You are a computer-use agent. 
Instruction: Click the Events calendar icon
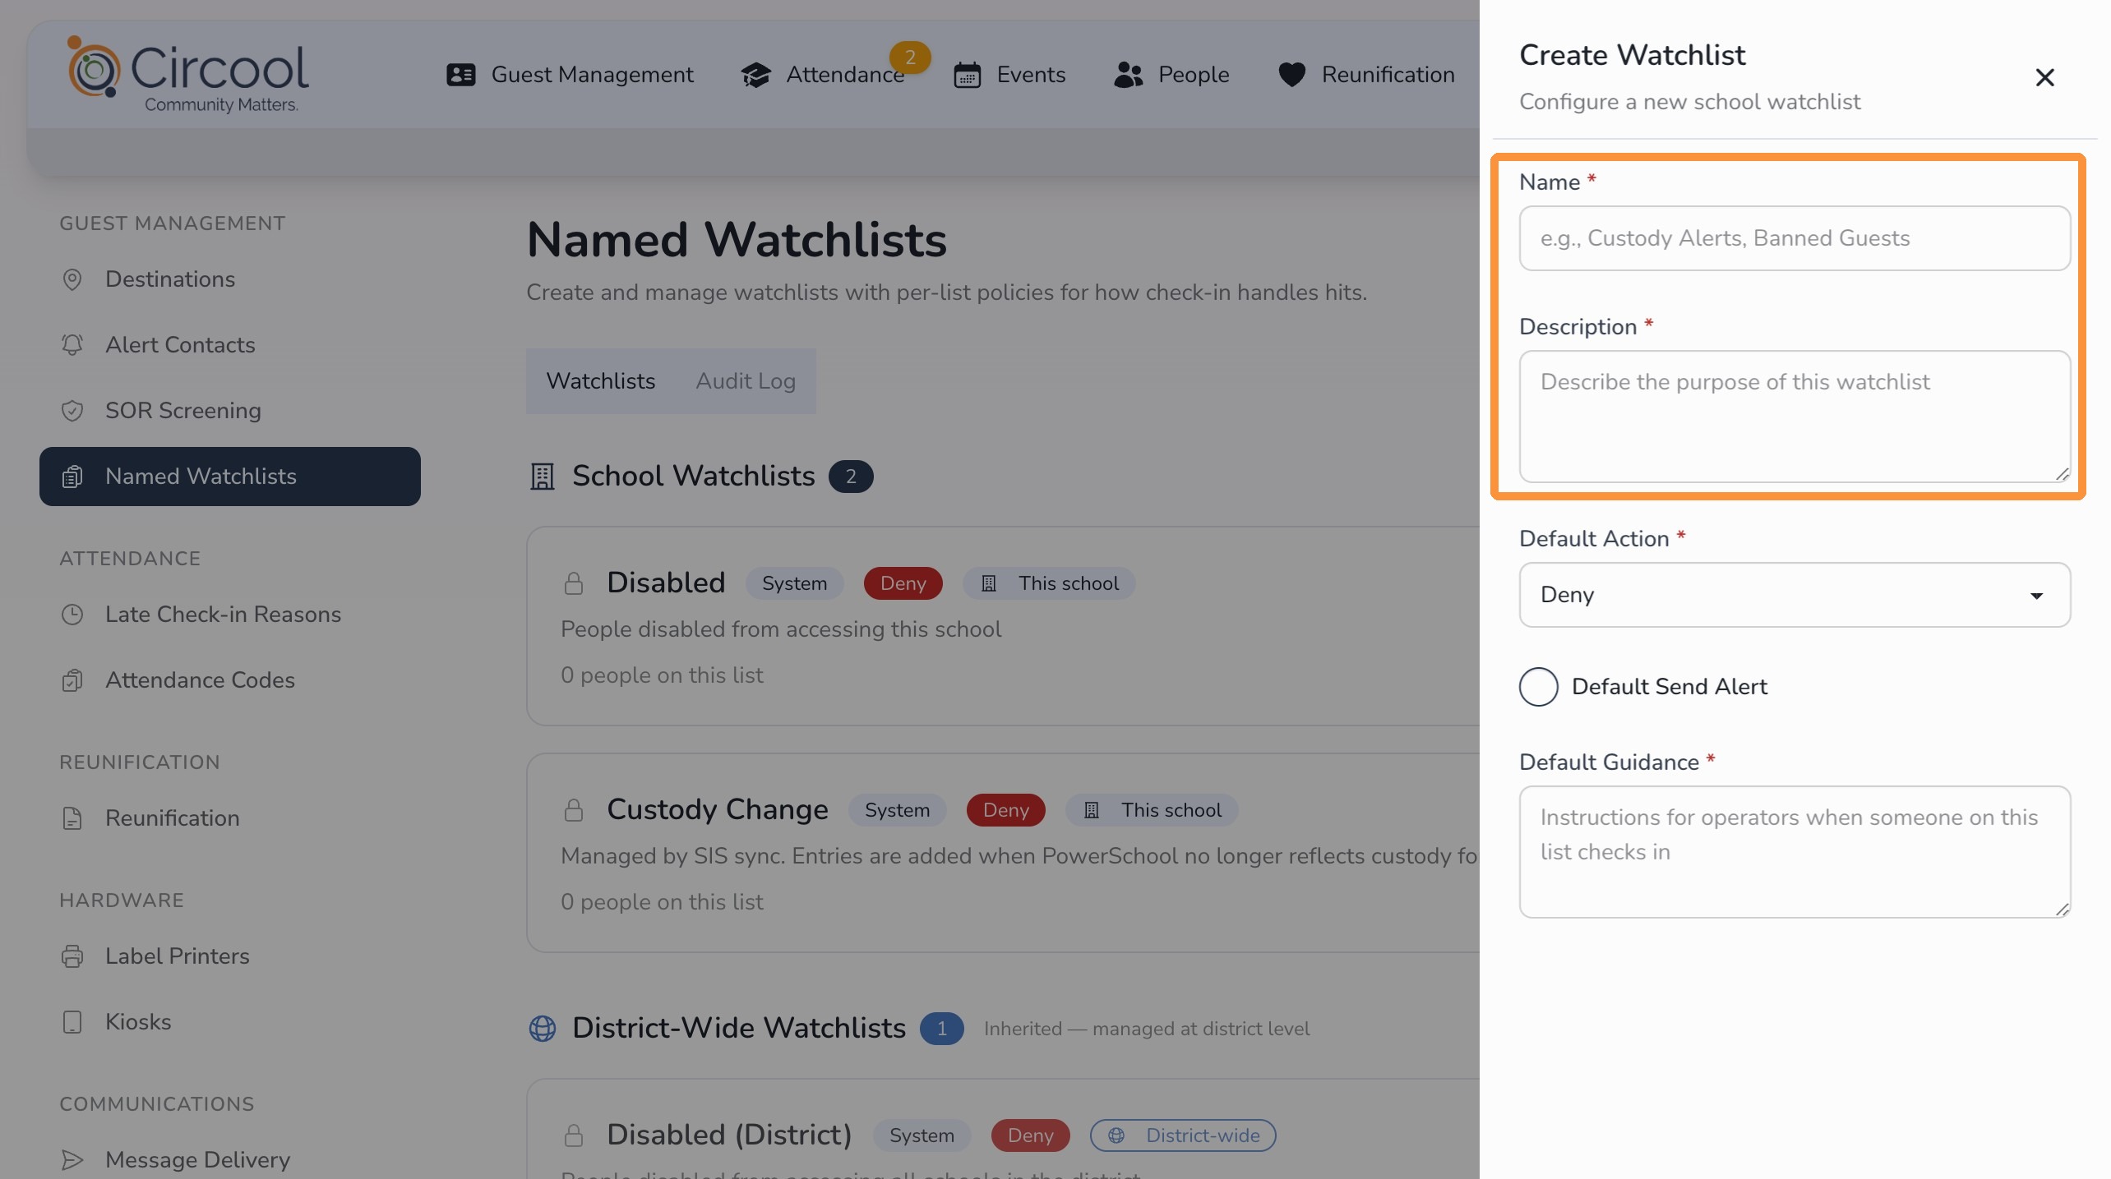[967, 75]
